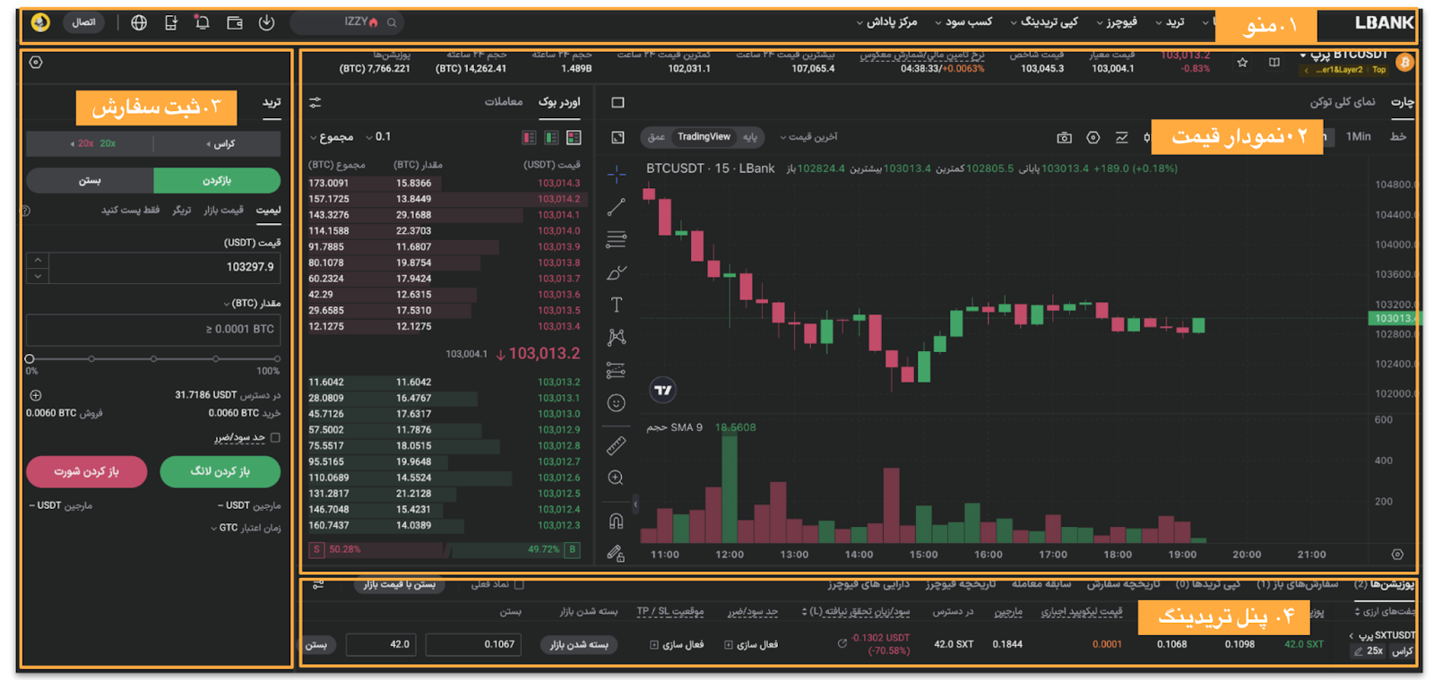Open the app download phone icon
The image size is (1434, 680).
coord(171,22)
